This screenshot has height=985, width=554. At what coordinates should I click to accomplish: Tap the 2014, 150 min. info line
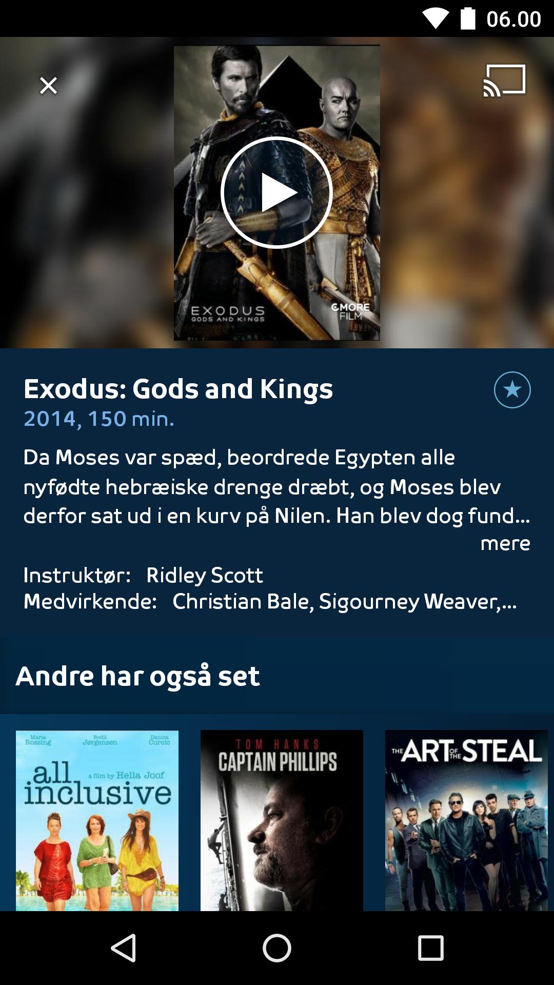99,419
